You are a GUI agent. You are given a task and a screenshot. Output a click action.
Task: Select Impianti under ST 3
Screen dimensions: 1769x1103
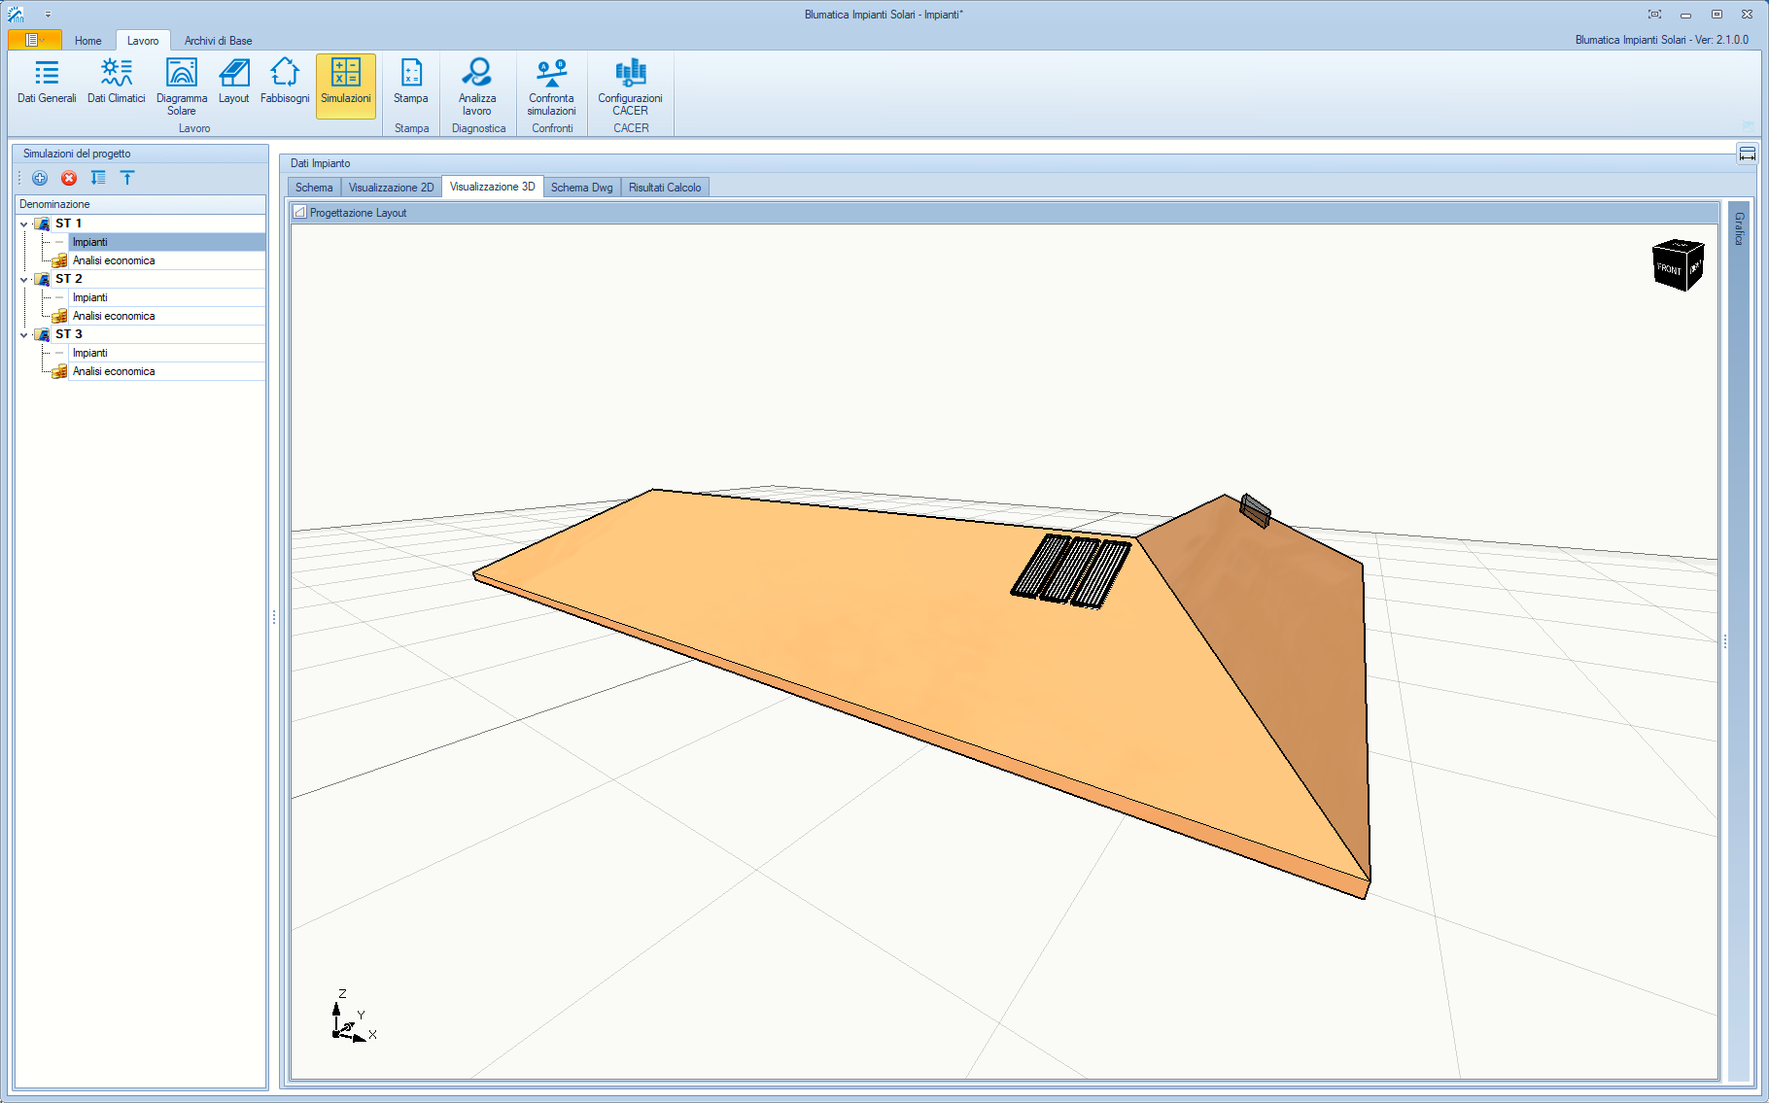[x=90, y=353]
